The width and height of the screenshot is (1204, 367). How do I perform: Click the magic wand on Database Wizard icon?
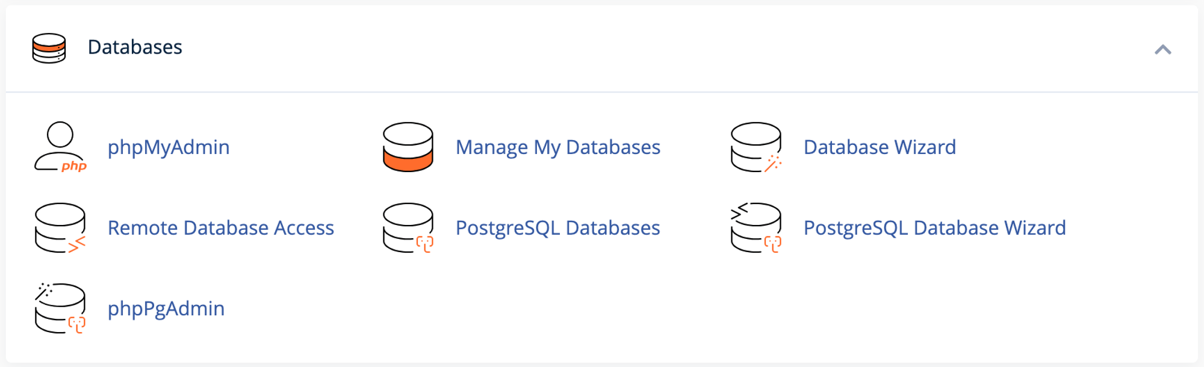(773, 163)
